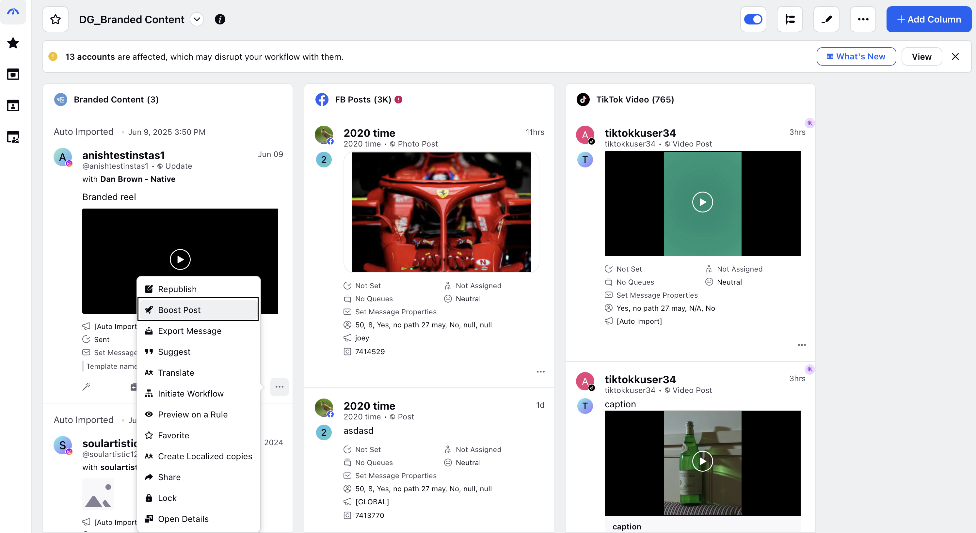
Task: Choose Suggest from the context menu
Action: click(199, 352)
